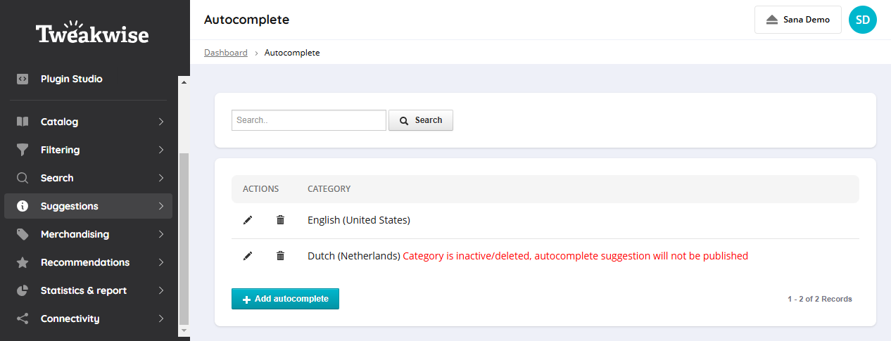
Task: Click the Search button
Action: pos(421,120)
